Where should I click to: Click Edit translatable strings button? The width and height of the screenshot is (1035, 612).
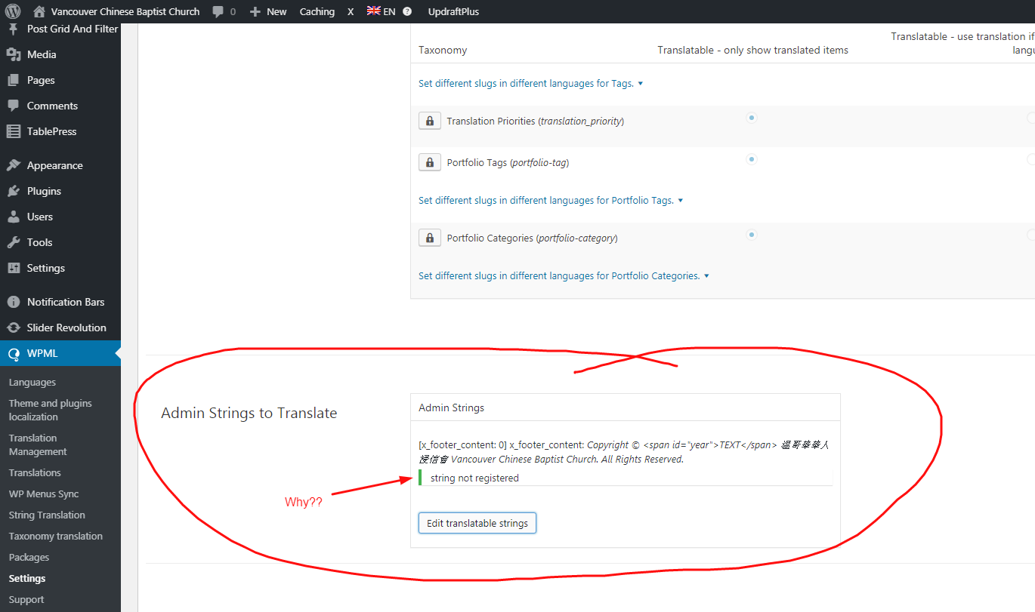click(477, 523)
